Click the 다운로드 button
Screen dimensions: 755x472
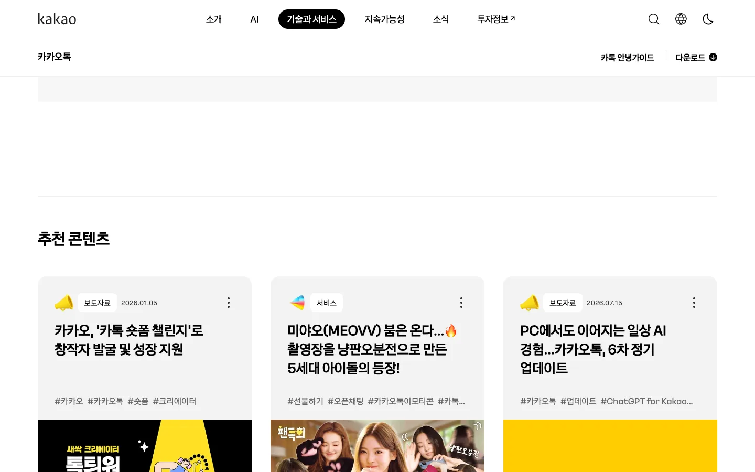tap(696, 57)
